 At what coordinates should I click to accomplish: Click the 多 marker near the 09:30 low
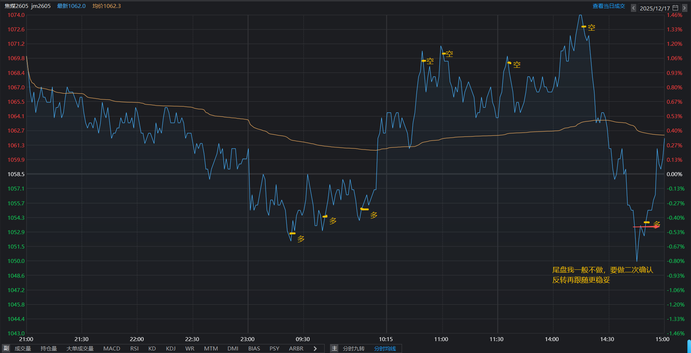click(x=301, y=239)
